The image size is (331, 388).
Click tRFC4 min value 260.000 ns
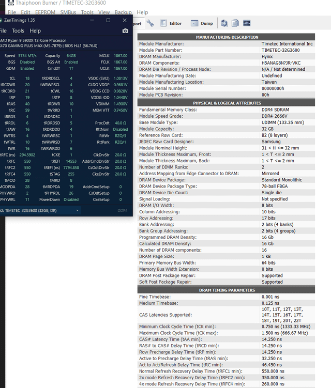[273, 384]
